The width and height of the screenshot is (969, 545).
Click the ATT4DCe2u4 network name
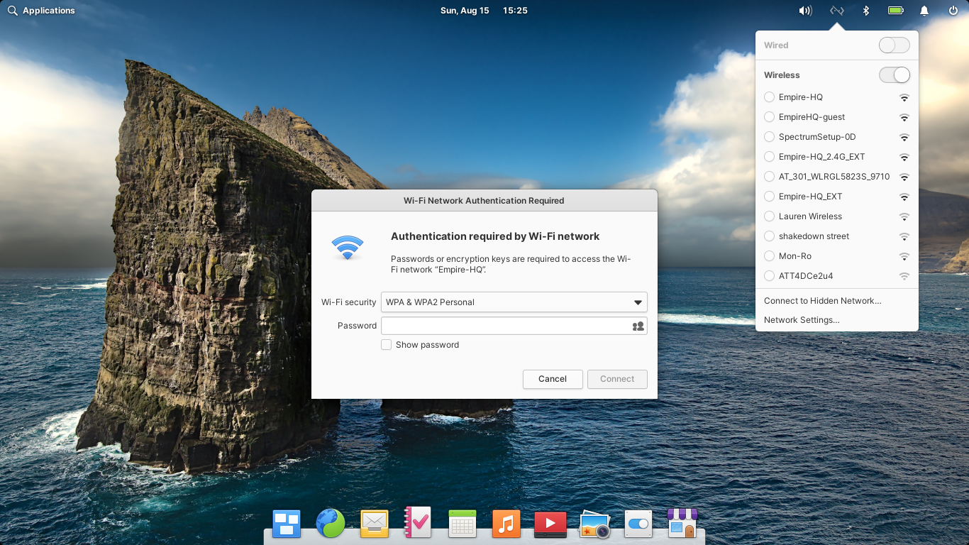point(806,276)
